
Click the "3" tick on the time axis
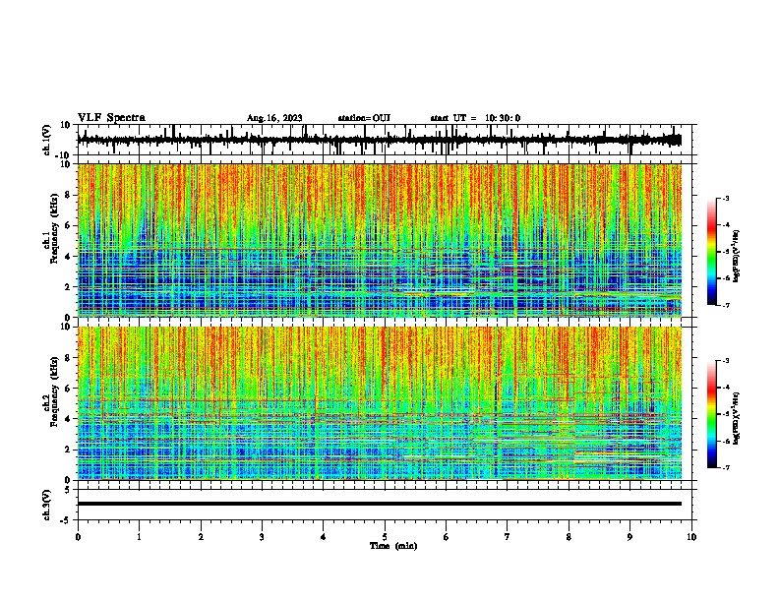262,537
